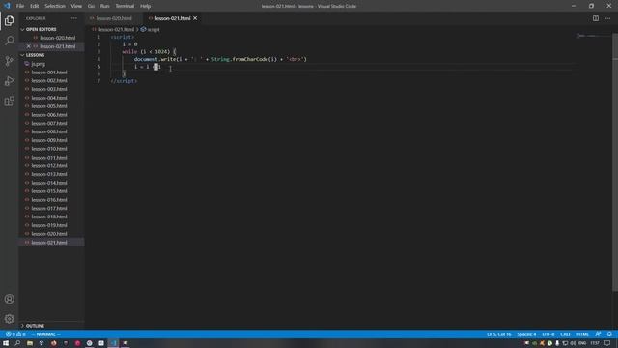Open lesson-005.html in Explorer
The height and width of the screenshot is (348, 618).
pos(49,106)
